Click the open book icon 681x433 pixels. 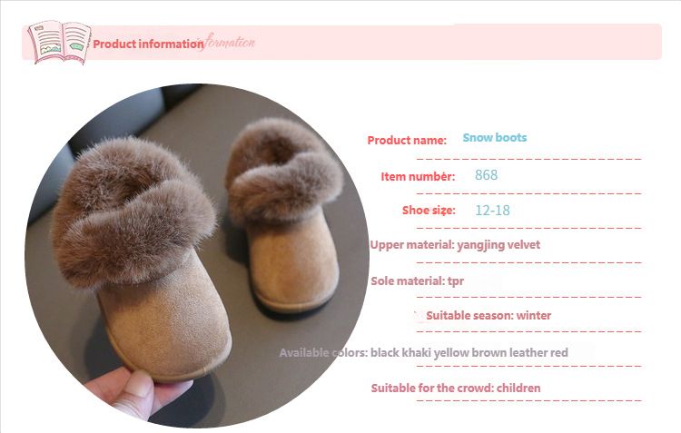pyautogui.click(x=60, y=42)
